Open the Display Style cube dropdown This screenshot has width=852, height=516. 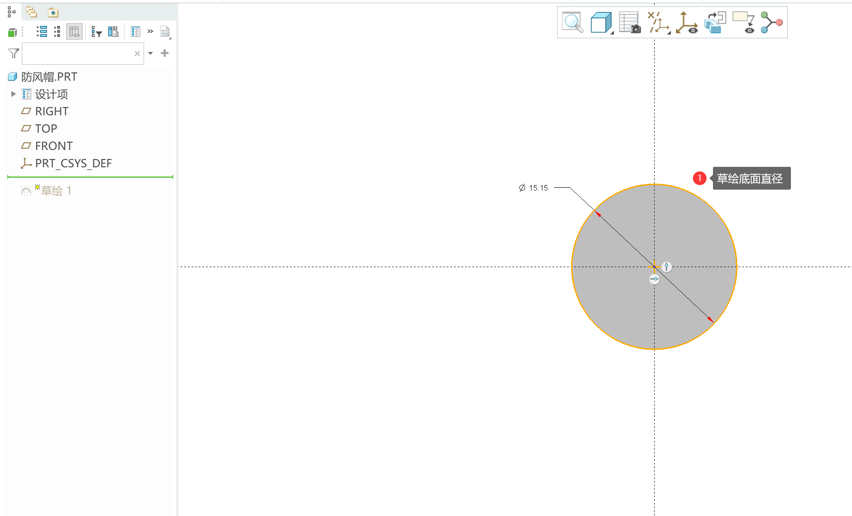point(602,22)
